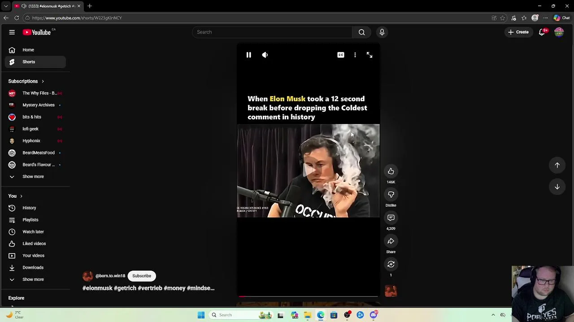Open a new browser tab

[x=90, y=6]
